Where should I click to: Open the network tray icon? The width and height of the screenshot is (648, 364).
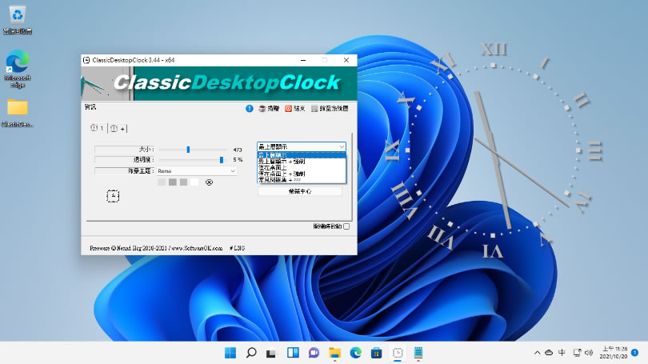point(577,353)
